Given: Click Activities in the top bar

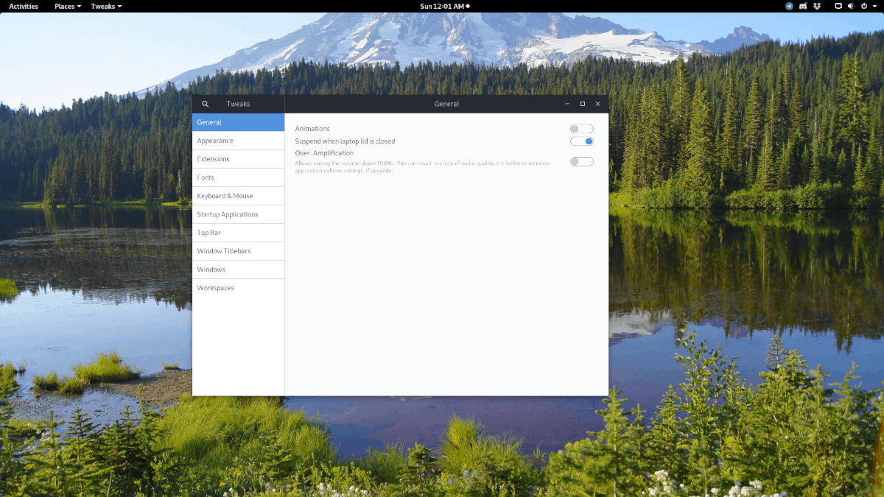Looking at the screenshot, I should click(x=23, y=6).
